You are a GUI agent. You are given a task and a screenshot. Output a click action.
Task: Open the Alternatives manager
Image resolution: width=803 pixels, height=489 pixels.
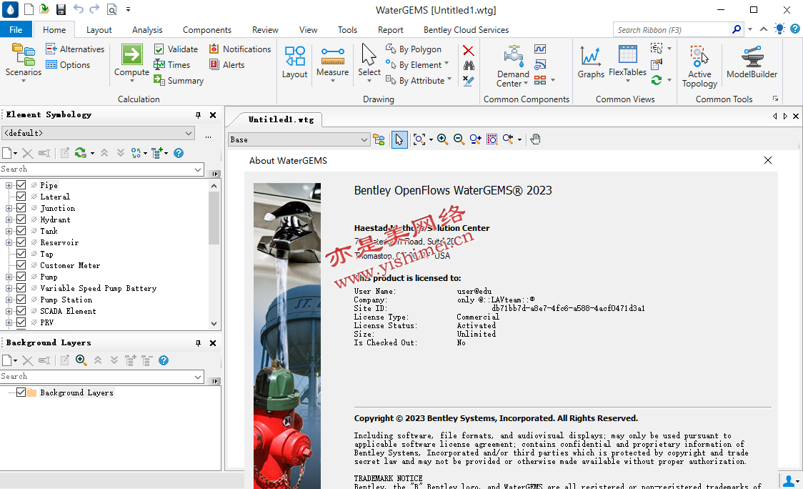pyautogui.click(x=75, y=49)
